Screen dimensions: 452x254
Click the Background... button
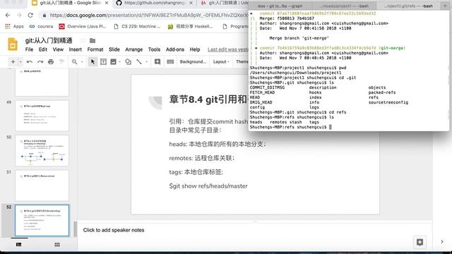click(193, 61)
